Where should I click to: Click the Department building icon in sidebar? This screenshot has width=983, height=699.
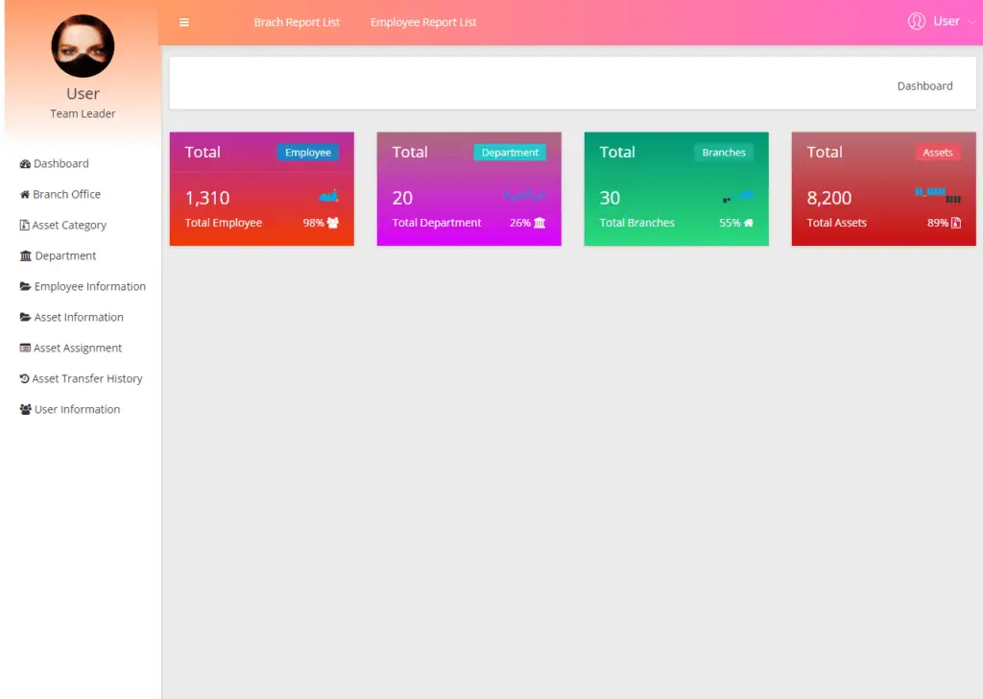tap(26, 255)
